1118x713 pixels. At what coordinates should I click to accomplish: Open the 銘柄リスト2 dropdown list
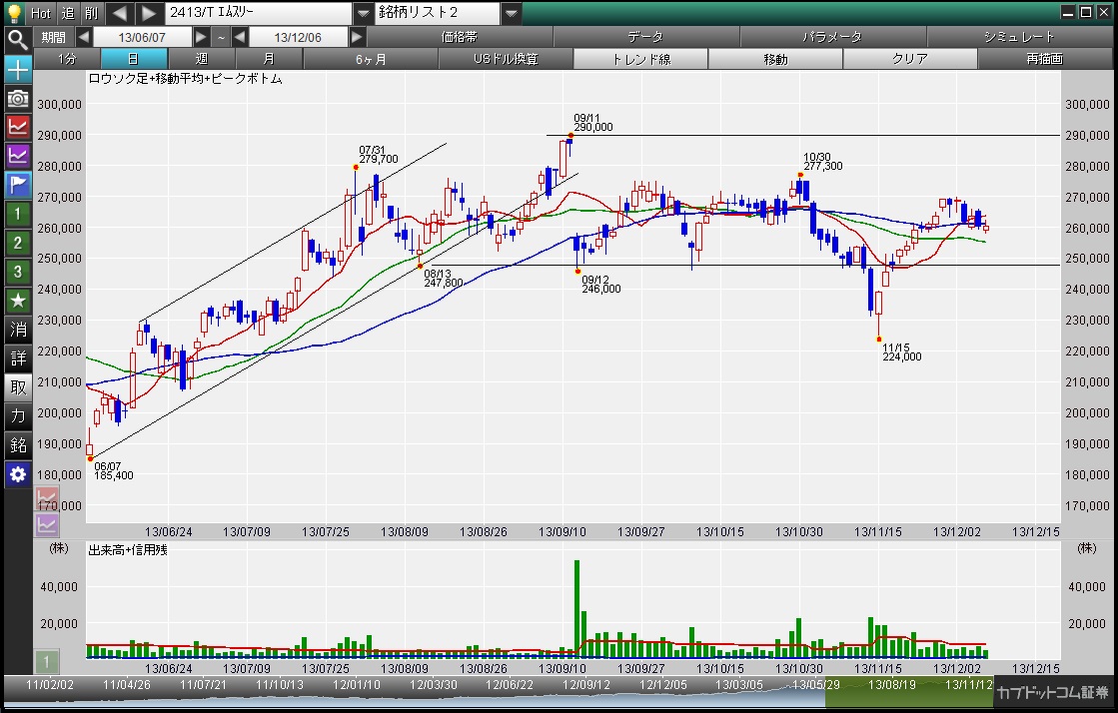pyautogui.click(x=511, y=14)
